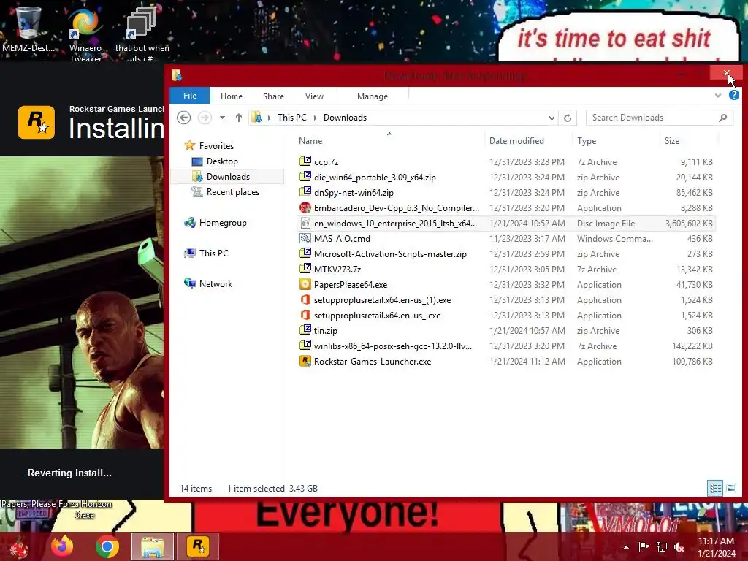748x561 pixels.
Task: Click the winlibs gcc 7z archive icon
Action: click(305, 346)
